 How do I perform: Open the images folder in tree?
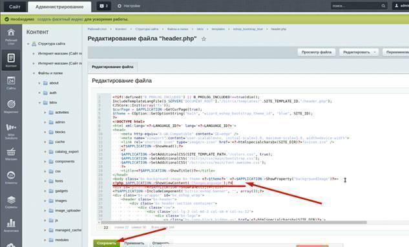pos(61,201)
